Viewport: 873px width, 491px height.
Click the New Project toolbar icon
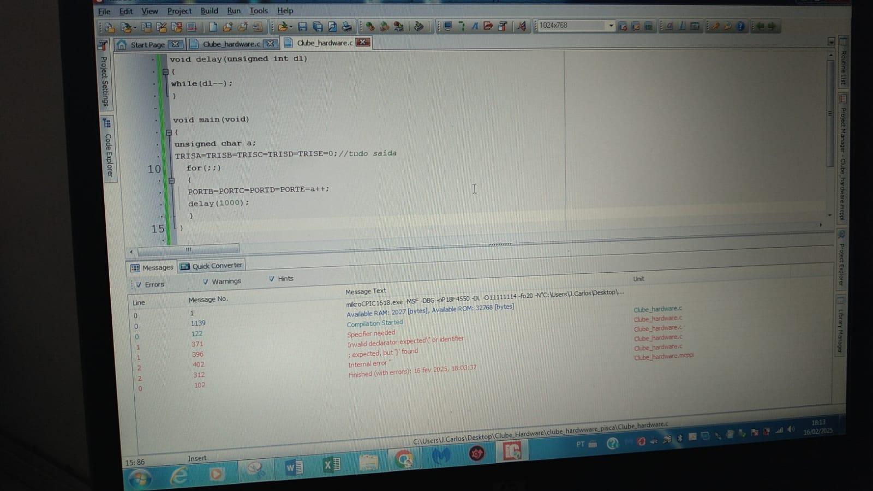point(109,27)
